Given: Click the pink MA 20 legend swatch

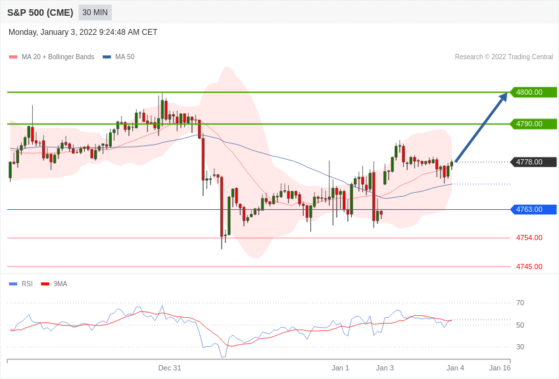Looking at the screenshot, I should click(13, 57).
